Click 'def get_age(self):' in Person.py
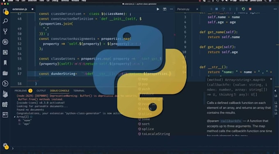279x154 pixels. [x=217, y=47]
